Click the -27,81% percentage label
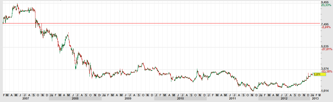 [326, 49]
